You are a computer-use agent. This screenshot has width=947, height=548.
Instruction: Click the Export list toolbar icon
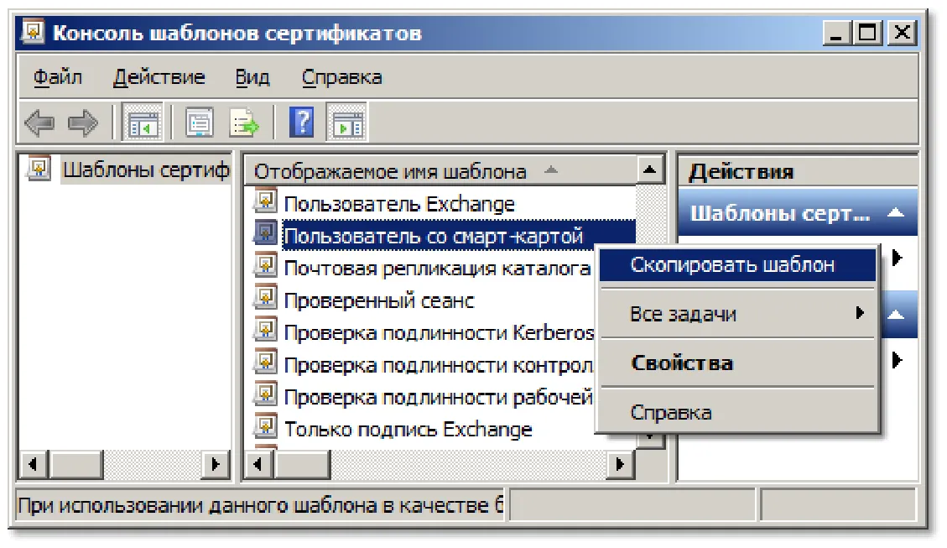coord(243,123)
